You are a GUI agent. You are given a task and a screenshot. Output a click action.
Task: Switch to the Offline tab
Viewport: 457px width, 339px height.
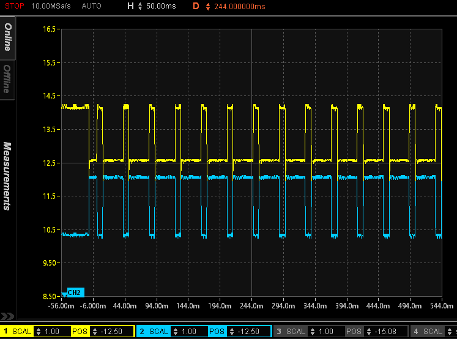coord(8,78)
